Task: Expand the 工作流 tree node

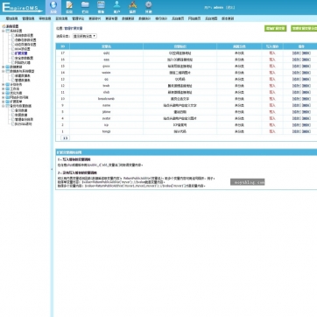Action: (4, 88)
